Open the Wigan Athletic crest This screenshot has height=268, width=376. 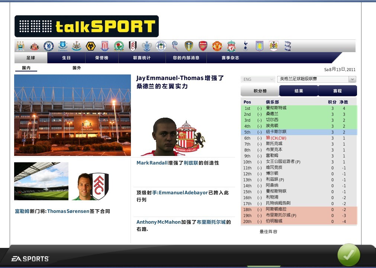(161, 46)
